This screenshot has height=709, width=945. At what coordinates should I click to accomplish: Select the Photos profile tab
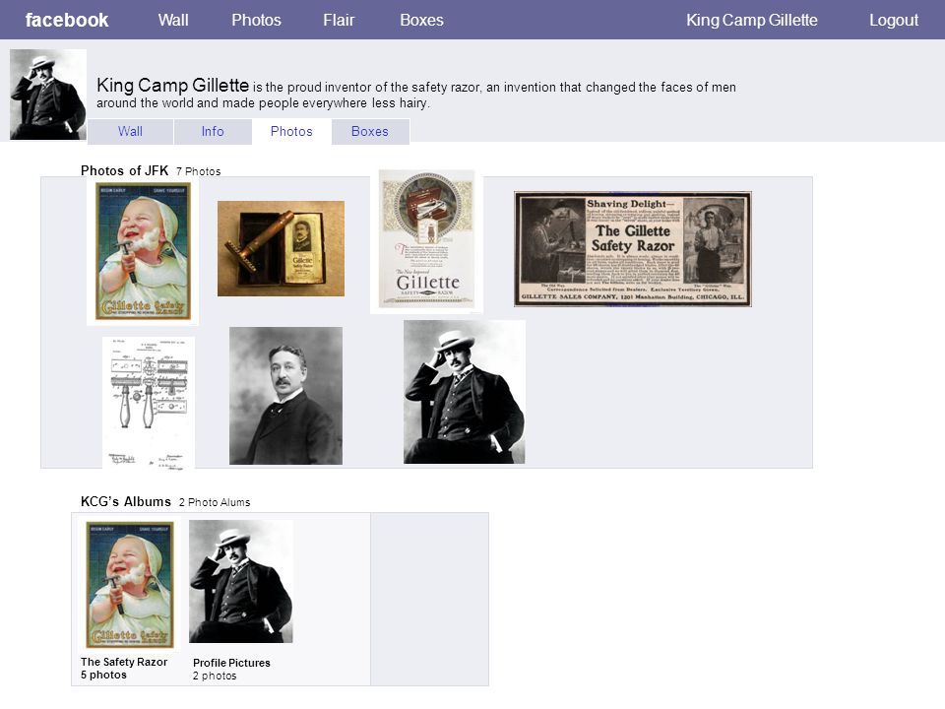click(x=291, y=131)
